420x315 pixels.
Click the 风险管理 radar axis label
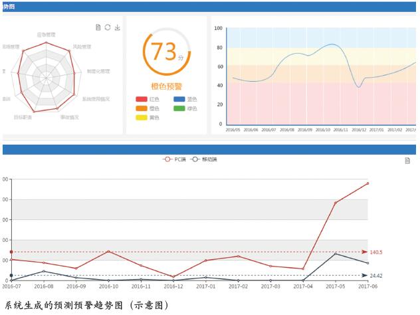click(x=81, y=47)
